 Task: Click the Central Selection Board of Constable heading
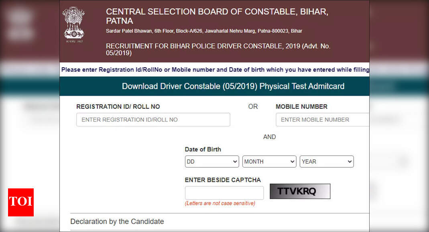[217, 16]
